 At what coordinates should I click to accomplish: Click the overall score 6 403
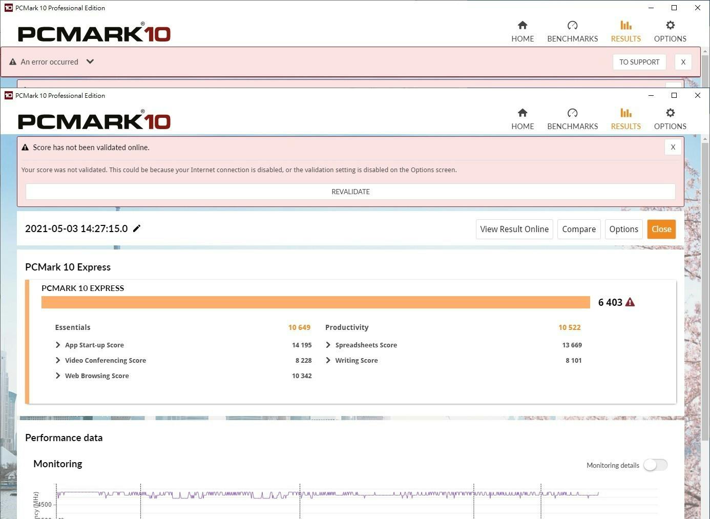click(610, 302)
